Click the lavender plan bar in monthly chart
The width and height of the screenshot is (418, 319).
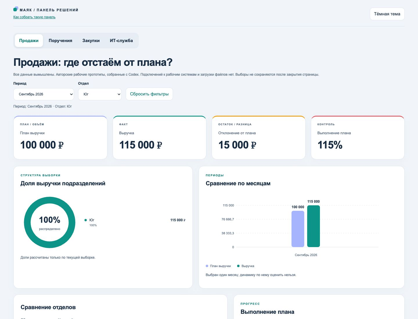tap(298, 229)
